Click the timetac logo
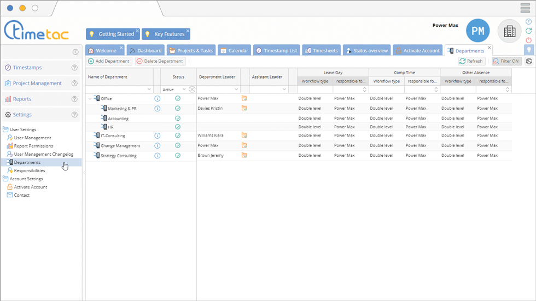This screenshot has height=301, width=536. (36, 31)
